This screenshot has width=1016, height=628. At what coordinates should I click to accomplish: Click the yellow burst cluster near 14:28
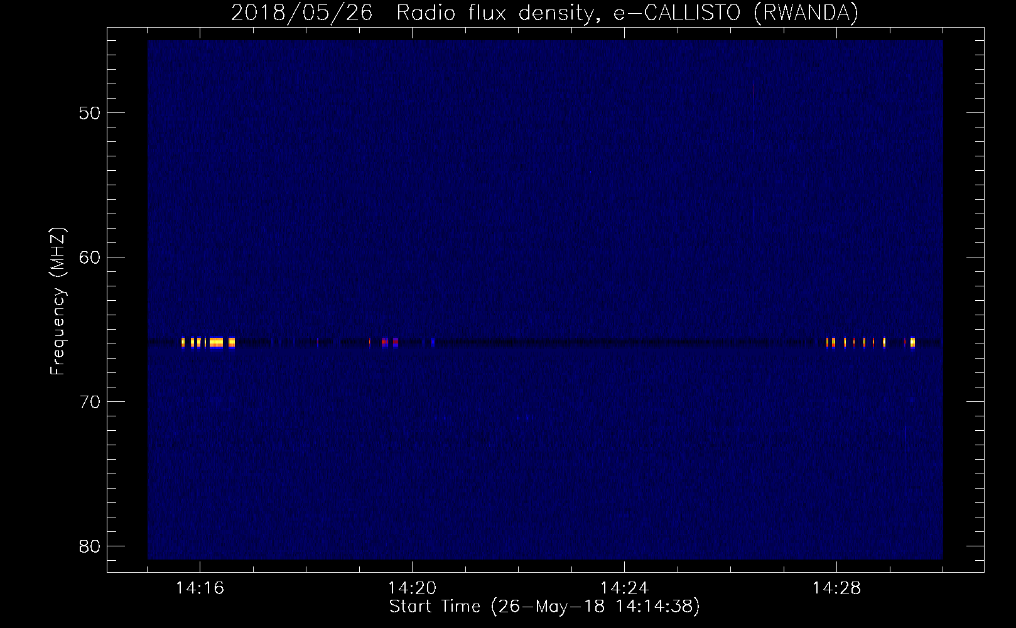(870, 342)
